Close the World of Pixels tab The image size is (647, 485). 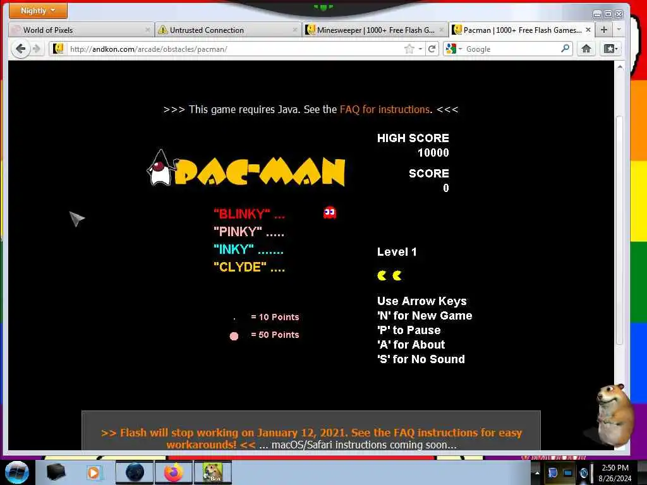pos(147,30)
